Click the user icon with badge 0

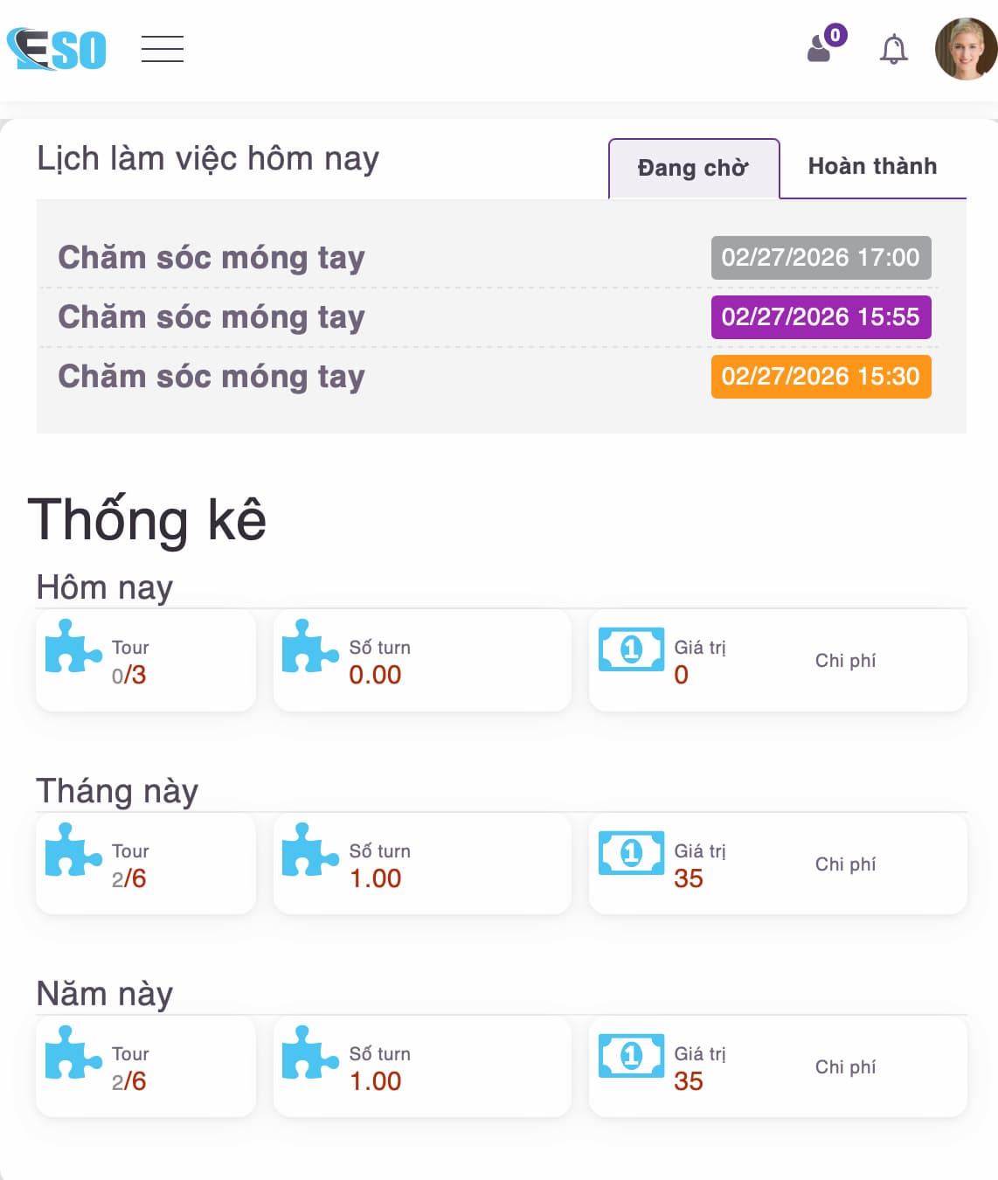[x=820, y=48]
